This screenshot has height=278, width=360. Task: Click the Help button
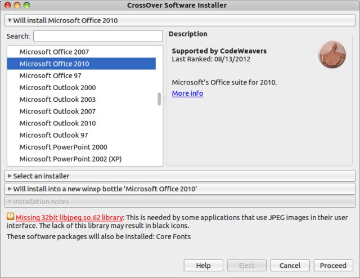point(203,266)
